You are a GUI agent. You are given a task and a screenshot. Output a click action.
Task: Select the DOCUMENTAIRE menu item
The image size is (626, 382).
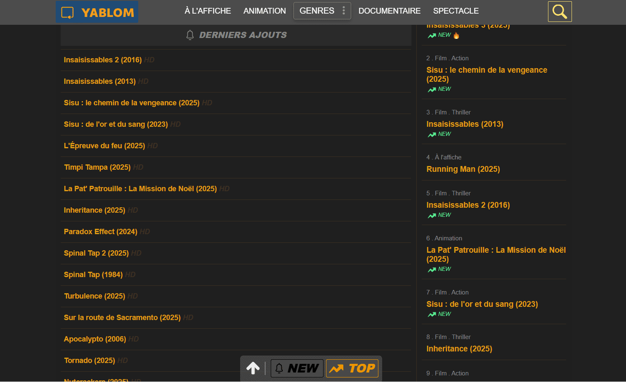389,11
